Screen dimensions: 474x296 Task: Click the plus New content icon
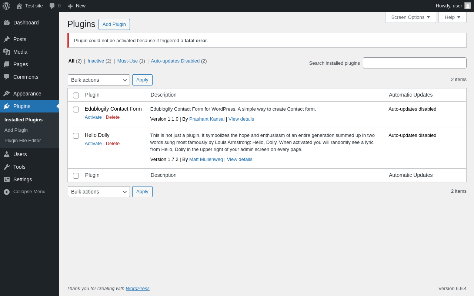pos(70,6)
